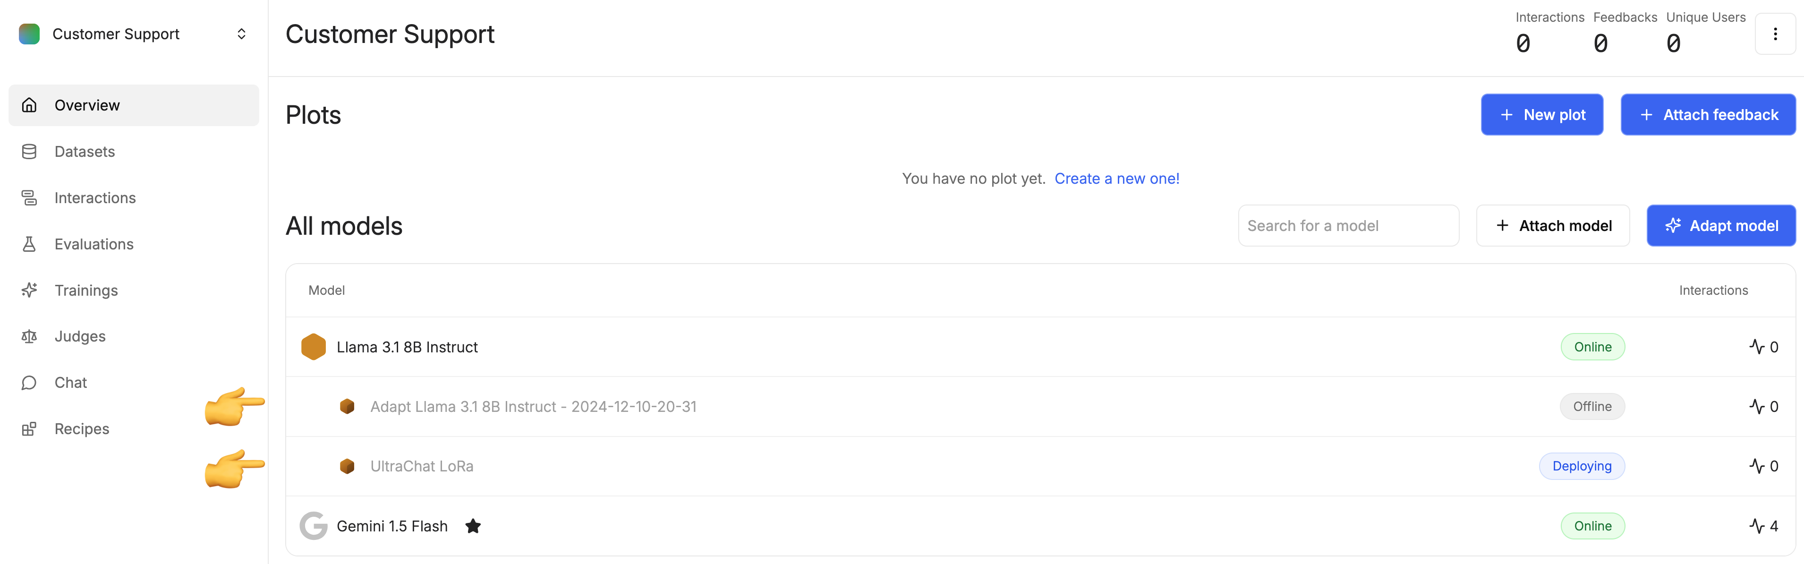
Task: Open the three-dot options menu
Action: click(x=1775, y=34)
